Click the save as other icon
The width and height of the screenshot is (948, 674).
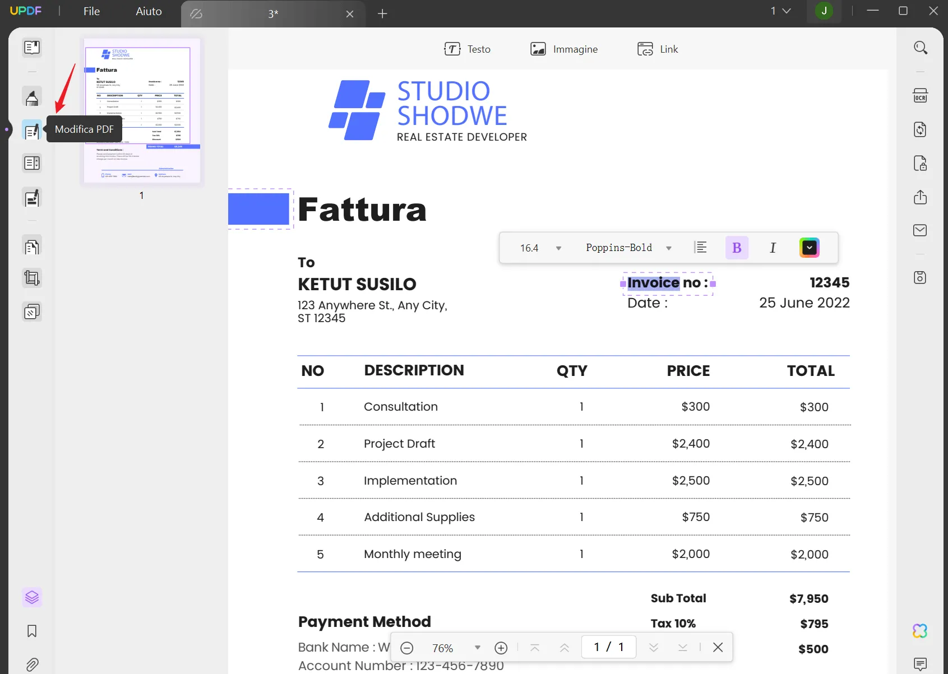pyautogui.click(x=920, y=277)
